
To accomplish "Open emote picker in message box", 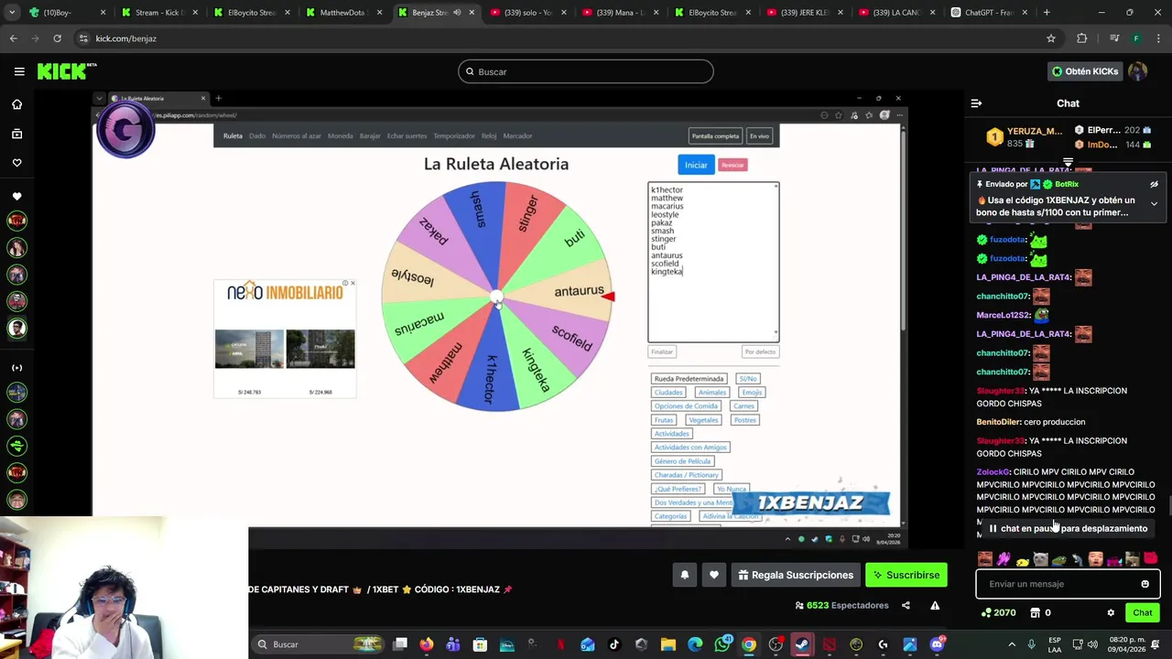I will [x=1145, y=584].
